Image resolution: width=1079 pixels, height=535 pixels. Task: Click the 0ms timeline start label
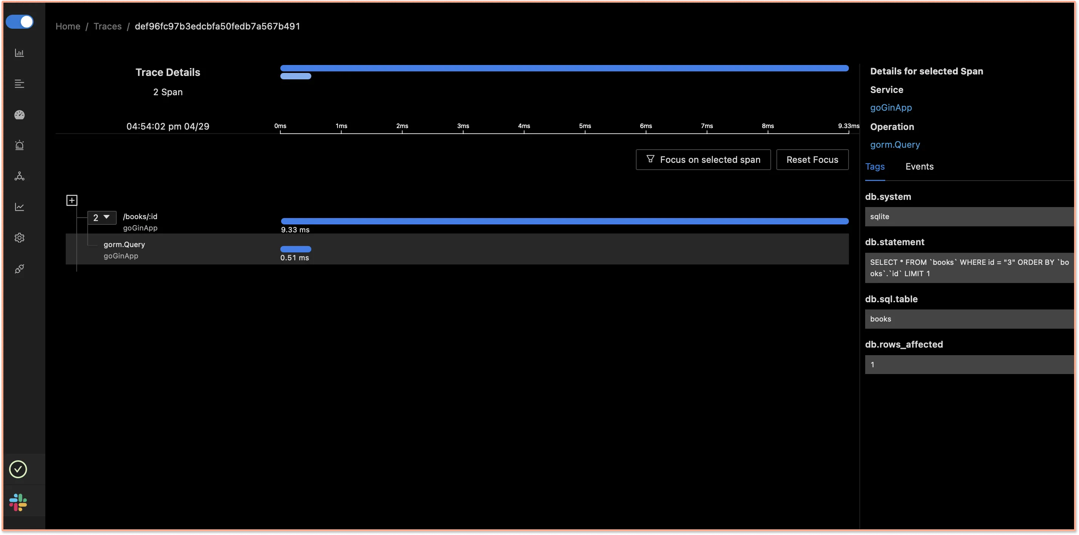[x=280, y=126]
